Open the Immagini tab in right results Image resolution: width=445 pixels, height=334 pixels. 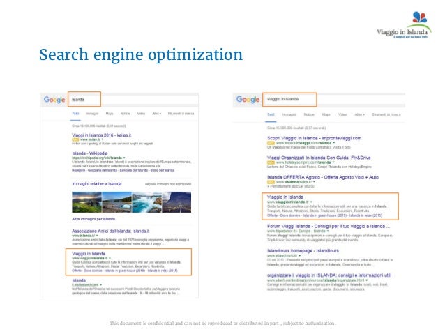pos(289,114)
